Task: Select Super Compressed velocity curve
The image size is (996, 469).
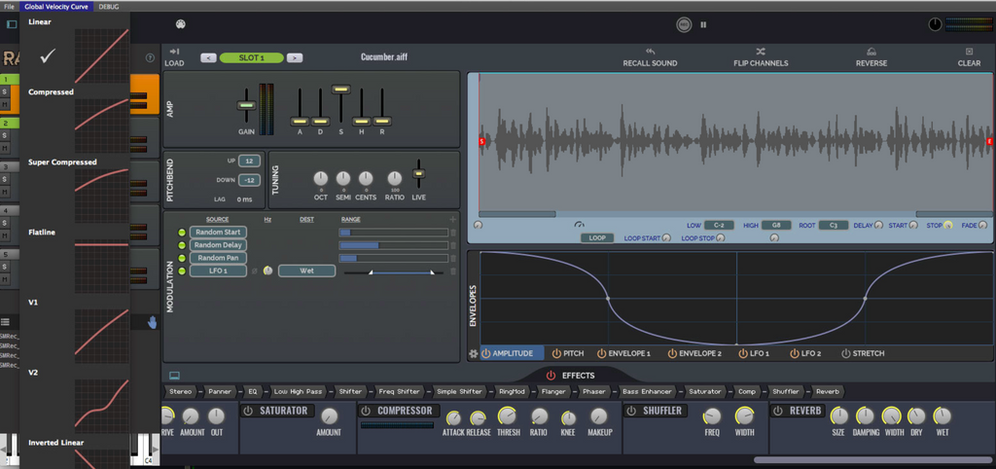Action: click(x=75, y=192)
